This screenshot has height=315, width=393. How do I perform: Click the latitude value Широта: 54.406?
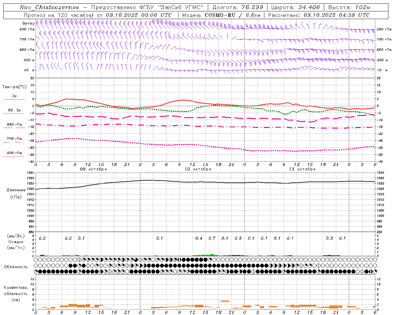[x=295, y=7]
